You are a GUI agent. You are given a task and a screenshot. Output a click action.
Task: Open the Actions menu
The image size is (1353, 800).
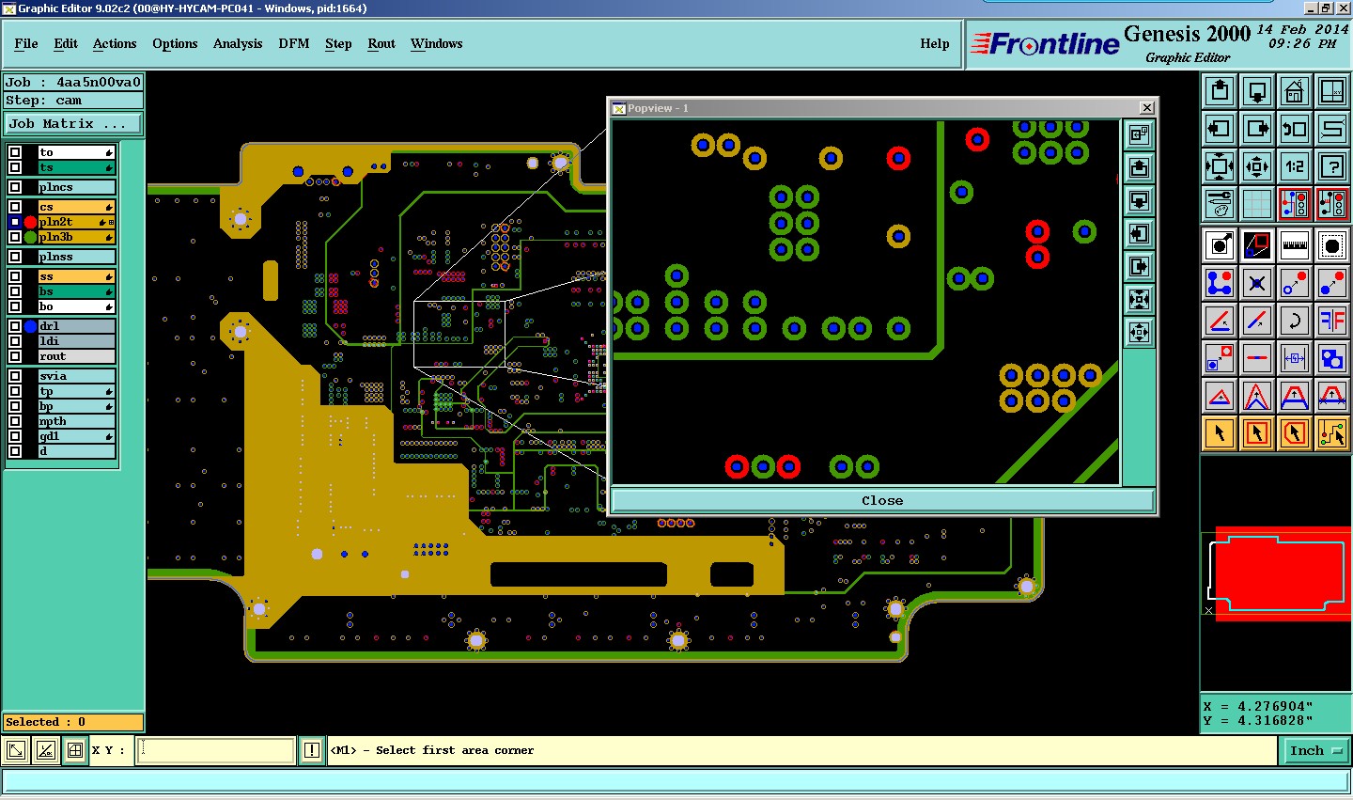[x=115, y=43]
